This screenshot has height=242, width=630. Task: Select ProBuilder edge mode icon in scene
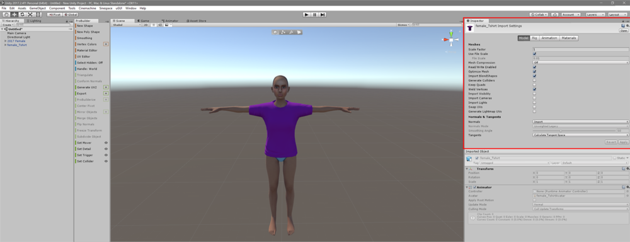coord(290,32)
